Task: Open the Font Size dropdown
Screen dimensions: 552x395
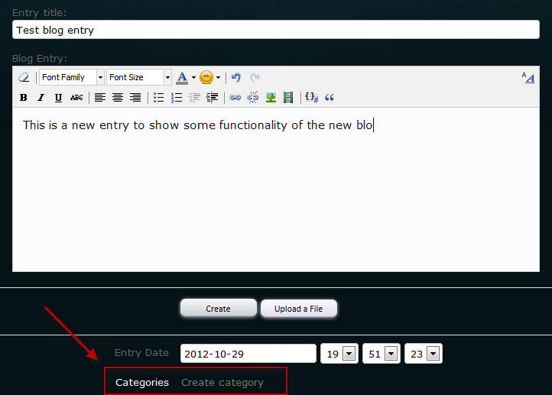Action: 139,77
